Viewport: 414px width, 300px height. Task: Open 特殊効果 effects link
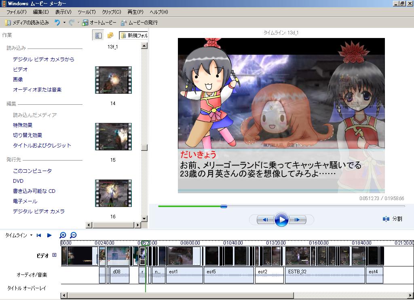pyautogui.click(x=23, y=125)
